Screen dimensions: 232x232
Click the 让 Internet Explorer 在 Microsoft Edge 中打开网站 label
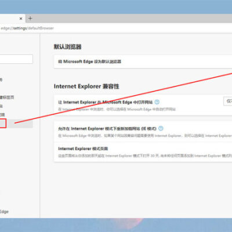tap(106, 102)
